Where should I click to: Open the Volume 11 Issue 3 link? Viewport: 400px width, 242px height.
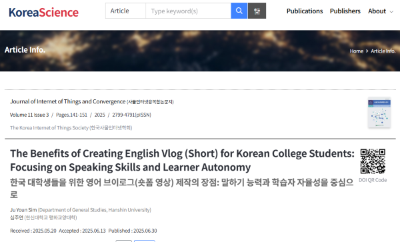tap(29, 115)
